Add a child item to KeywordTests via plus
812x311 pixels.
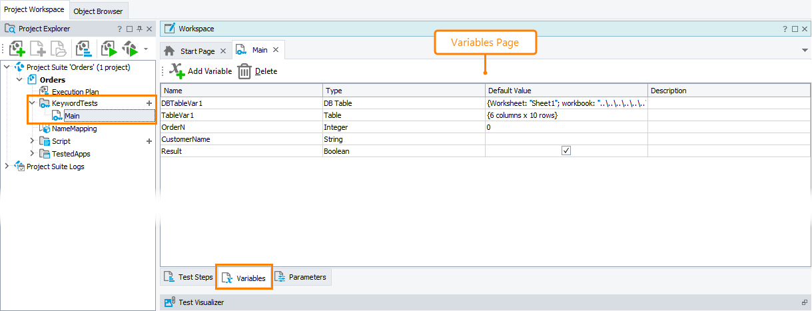pos(149,103)
